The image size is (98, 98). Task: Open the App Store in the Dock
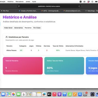point(80,94)
